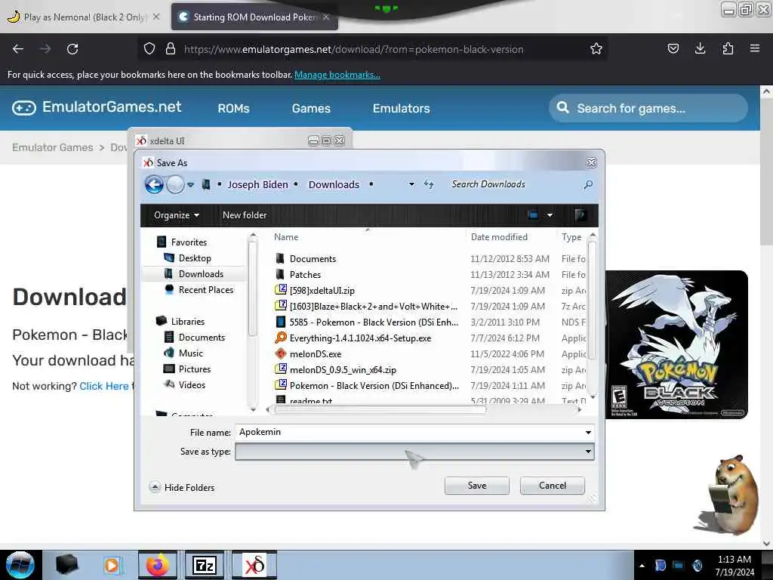Viewport: 773px width, 580px height.
Task: Click the change view icon in dialog toolbar
Action: pos(533,215)
